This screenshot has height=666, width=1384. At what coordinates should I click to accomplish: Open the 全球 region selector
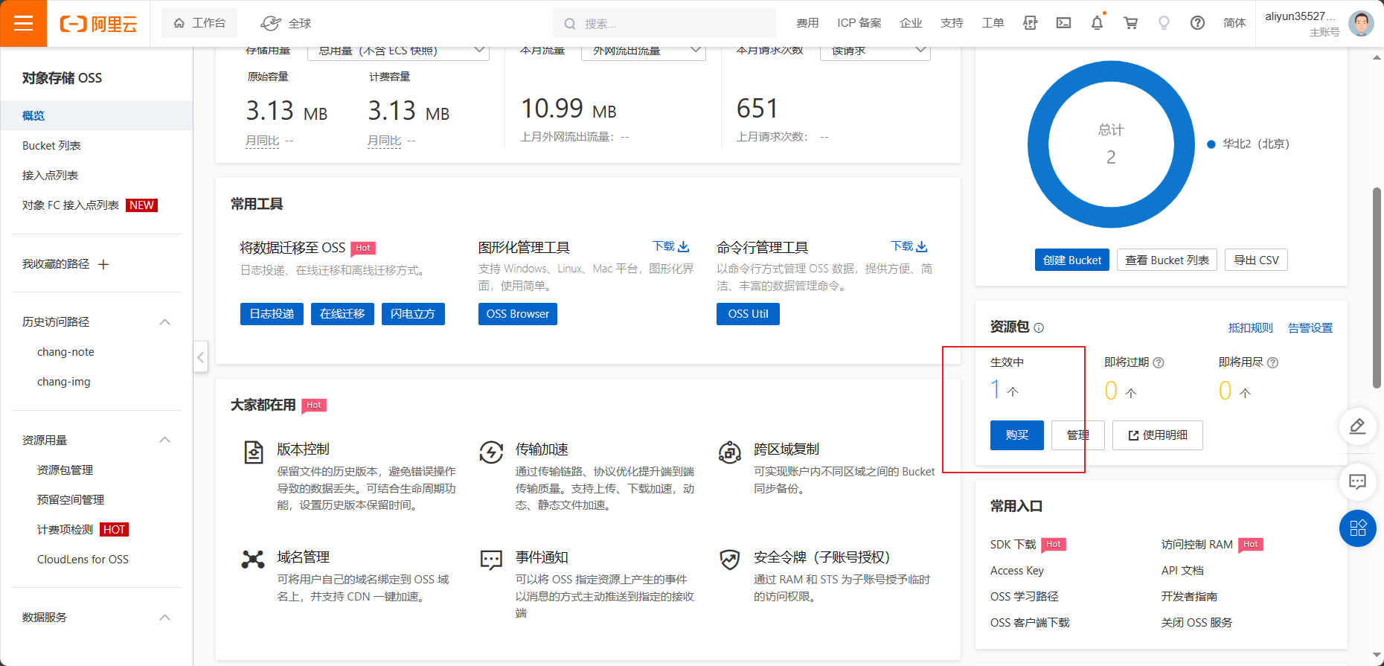tap(286, 23)
